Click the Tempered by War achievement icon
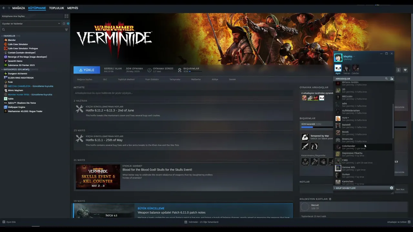The image size is (413, 232). tap(305, 137)
